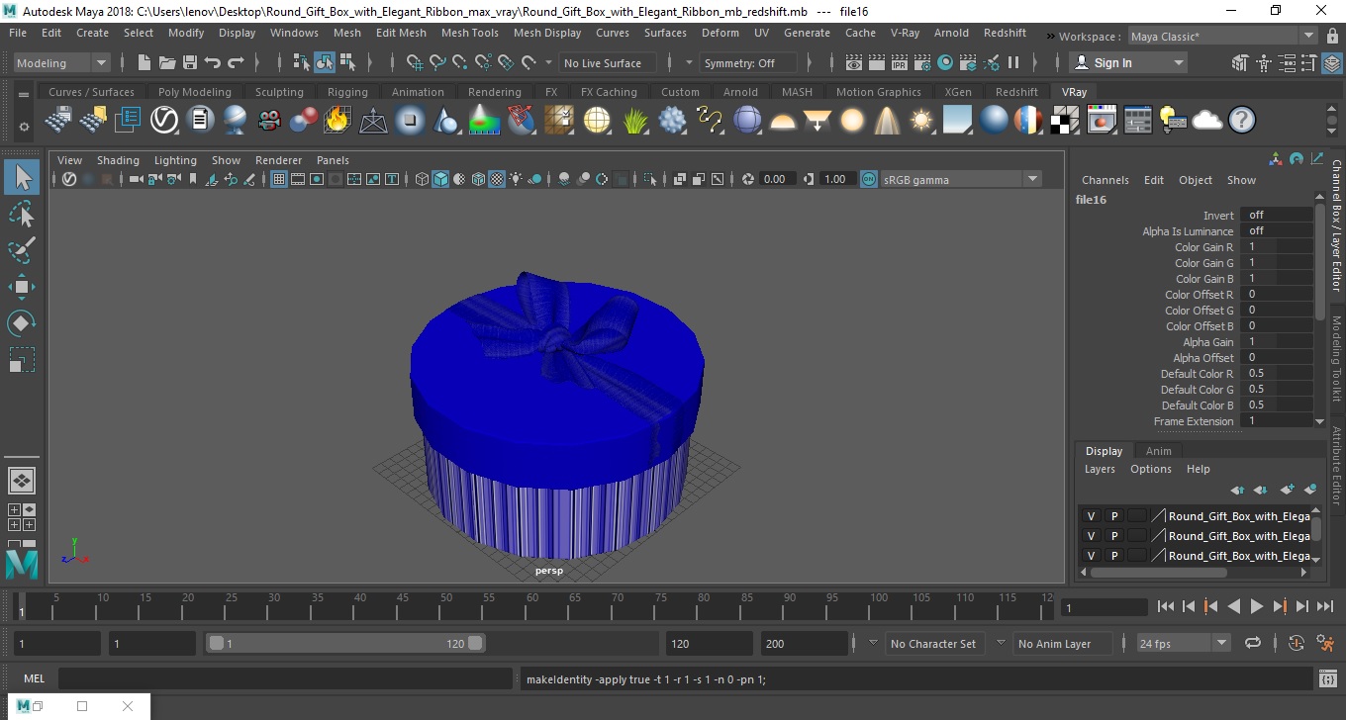Activate the Paint selection tool

coord(22,250)
